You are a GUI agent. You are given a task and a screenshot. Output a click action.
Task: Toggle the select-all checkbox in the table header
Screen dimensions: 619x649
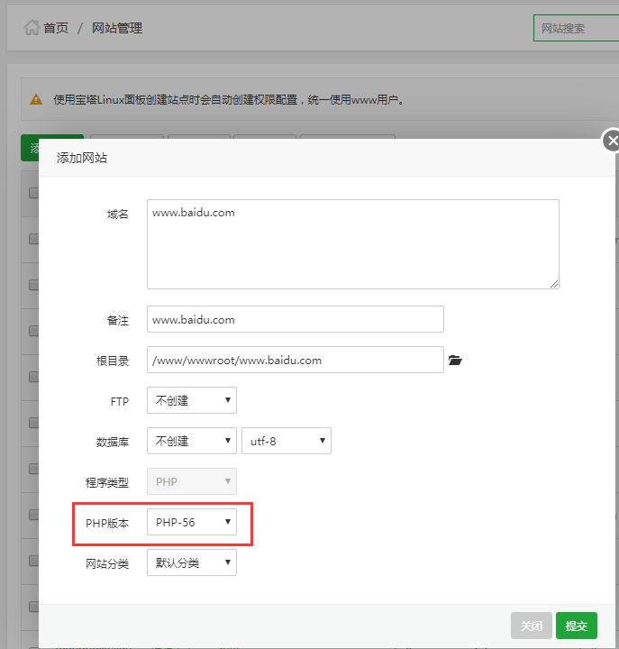click(33, 193)
